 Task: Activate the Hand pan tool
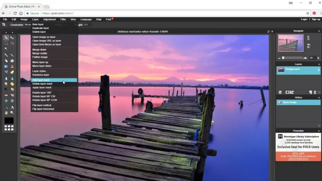[x=6, y=112]
